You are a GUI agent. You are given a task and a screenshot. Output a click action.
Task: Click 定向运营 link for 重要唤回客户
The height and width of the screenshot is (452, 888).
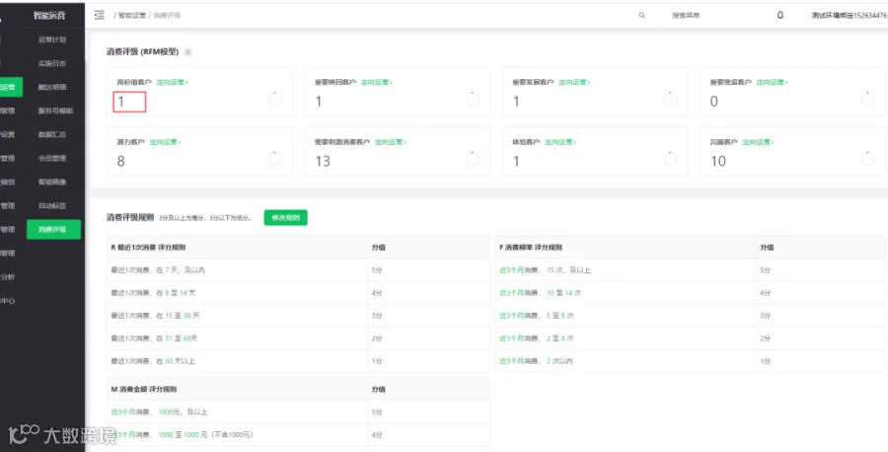pos(377,82)
